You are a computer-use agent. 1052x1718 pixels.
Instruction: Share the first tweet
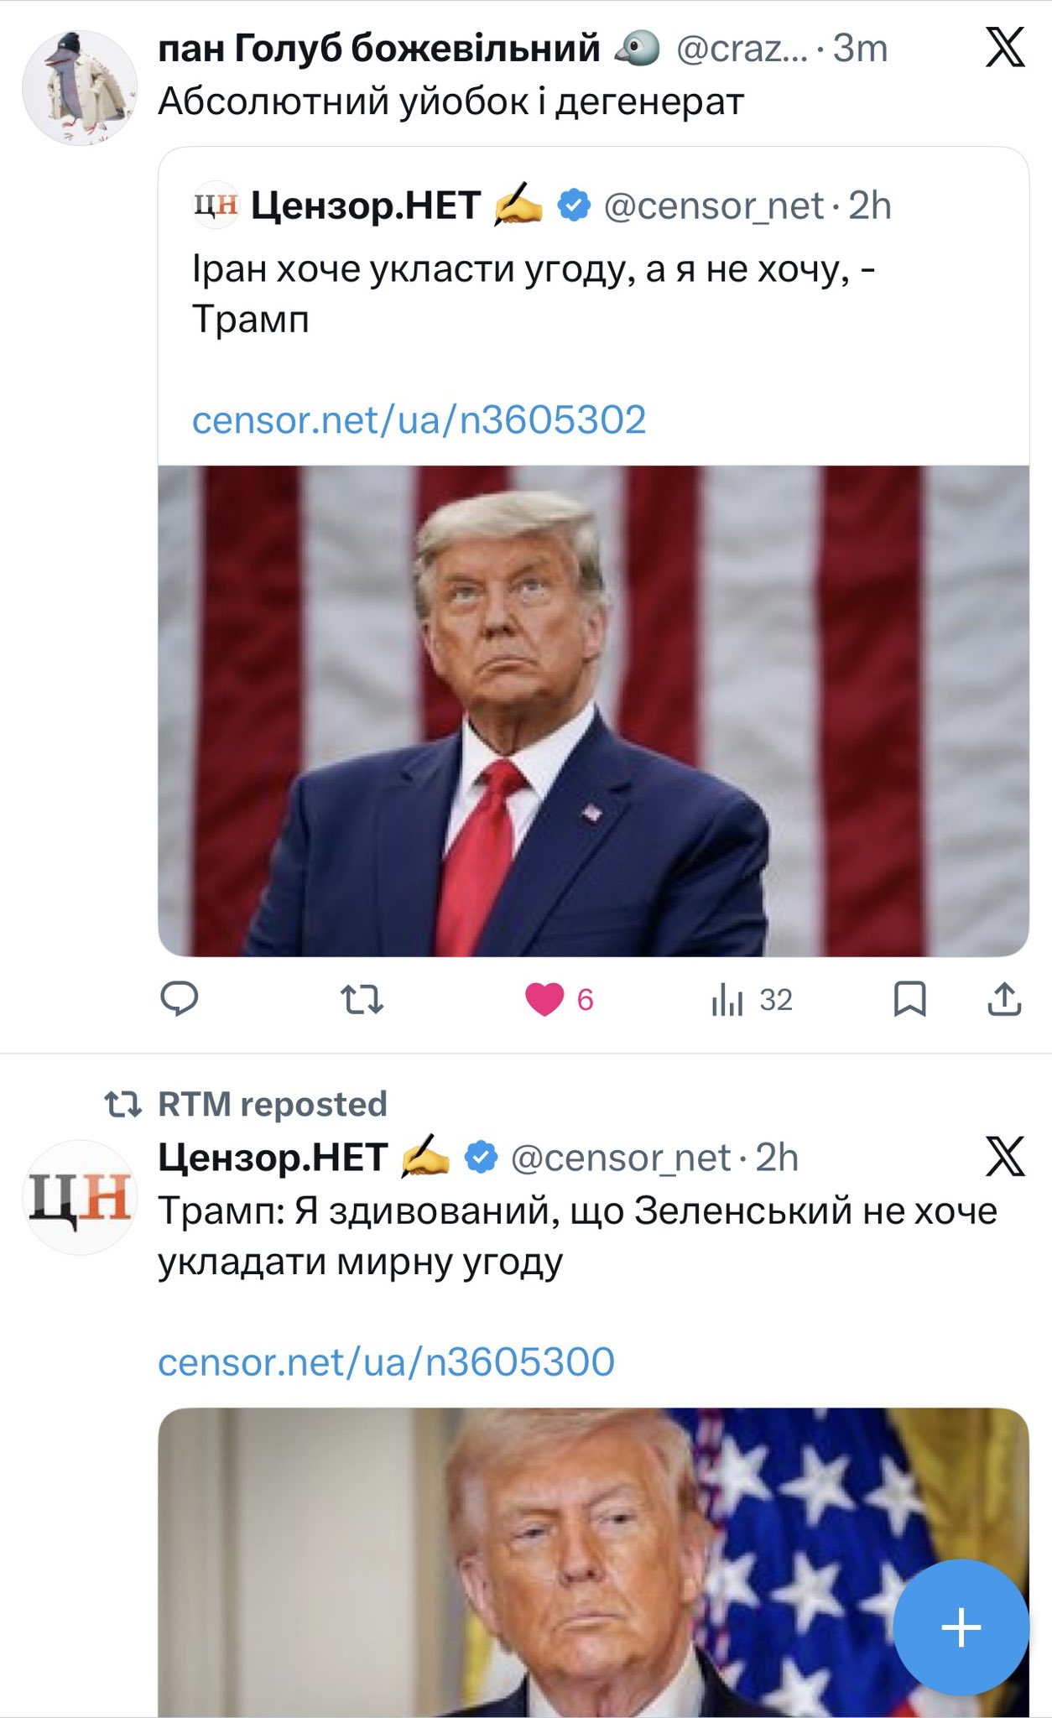(x=1004, y=999)
